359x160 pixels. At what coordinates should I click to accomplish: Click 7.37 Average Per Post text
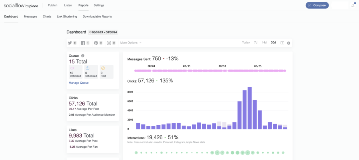[83, 141]
